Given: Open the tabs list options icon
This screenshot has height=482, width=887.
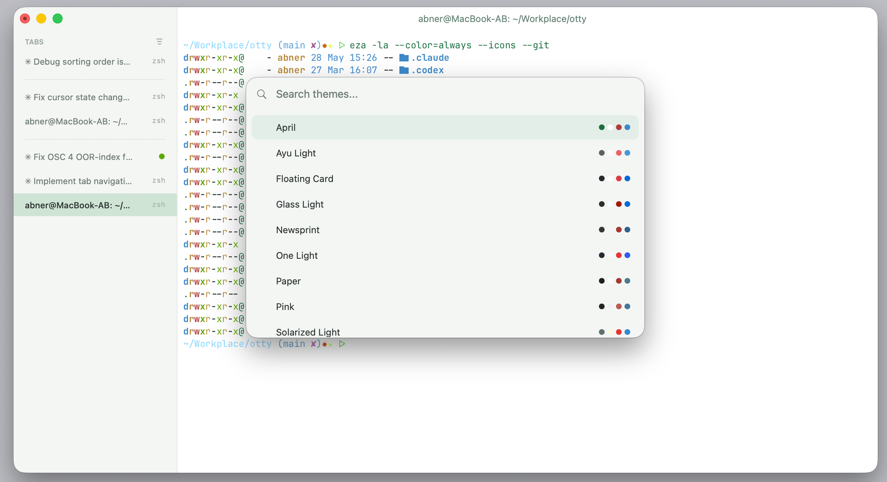Looking at the screenshot, I should point(159,42).
